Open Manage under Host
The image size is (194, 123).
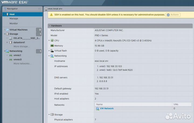coord(14,19)
